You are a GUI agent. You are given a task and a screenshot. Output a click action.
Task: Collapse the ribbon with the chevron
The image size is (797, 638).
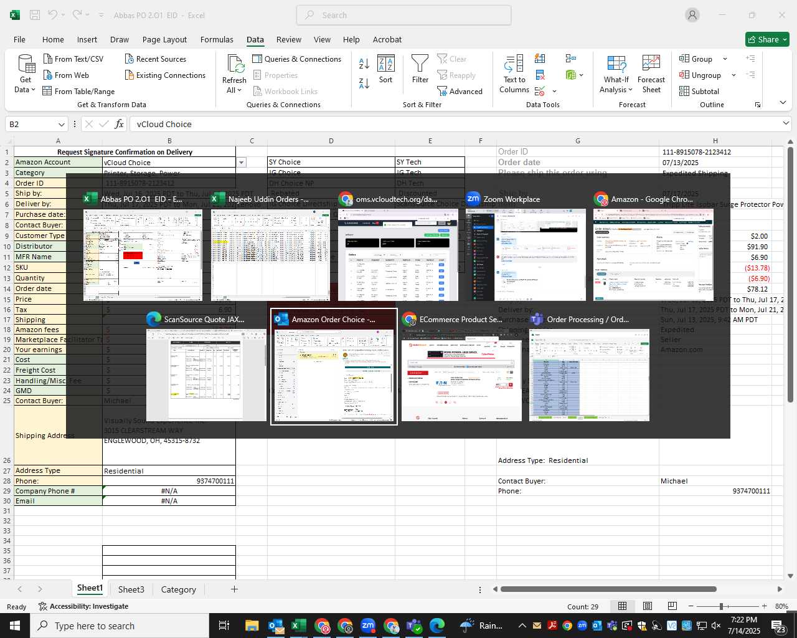pos(783,103)
